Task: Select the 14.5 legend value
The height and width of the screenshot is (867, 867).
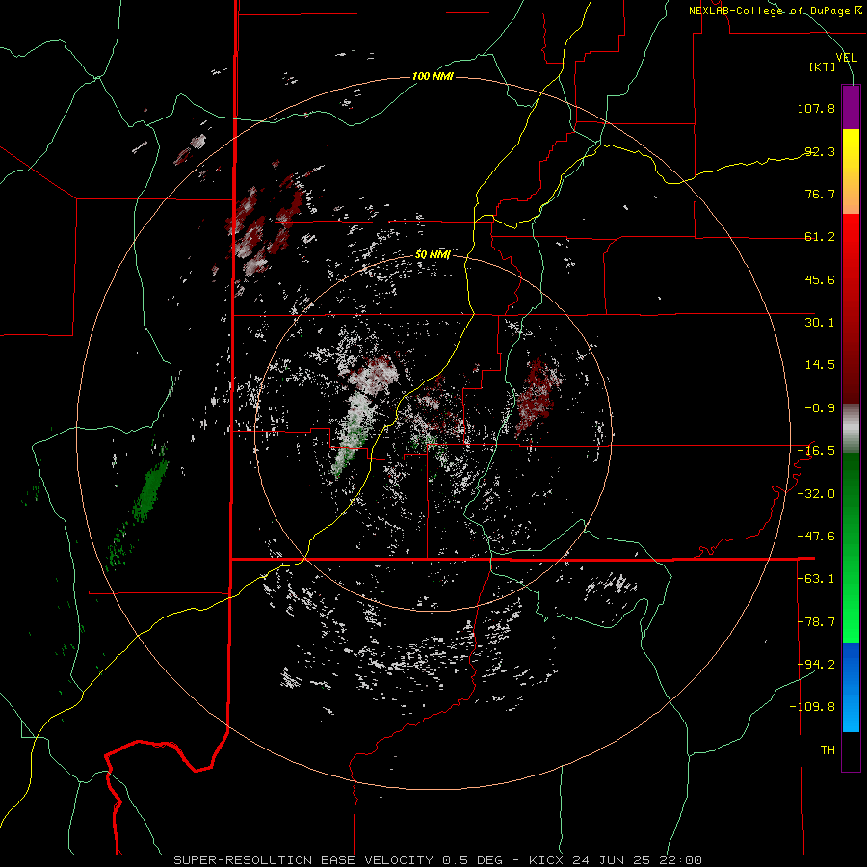Action: 820,365
